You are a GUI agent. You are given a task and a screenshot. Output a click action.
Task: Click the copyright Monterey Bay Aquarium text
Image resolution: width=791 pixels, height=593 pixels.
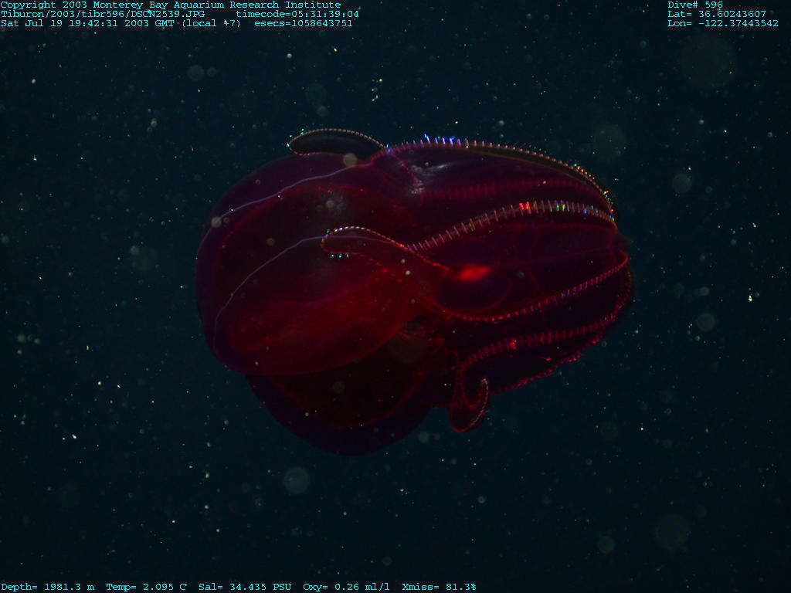(x=170, y=5)
